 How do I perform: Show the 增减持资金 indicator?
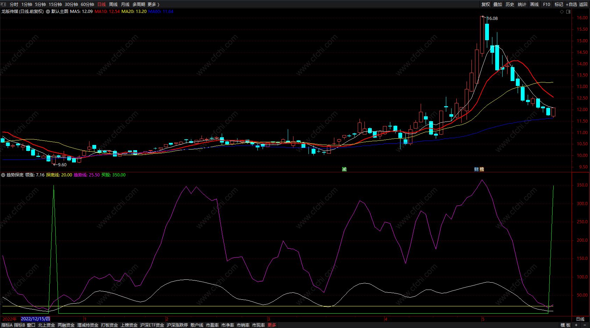tap(88, 325)
